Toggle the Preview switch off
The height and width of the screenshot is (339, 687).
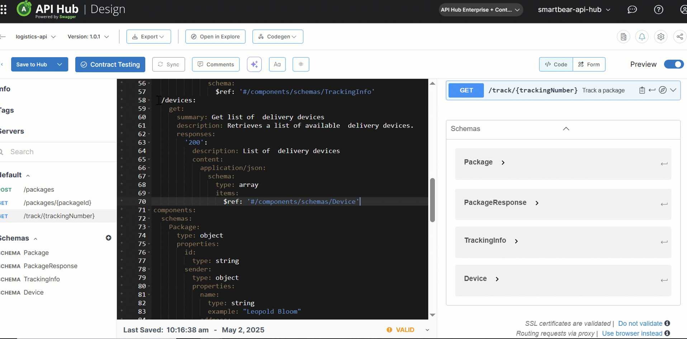(x=674, y=64)
